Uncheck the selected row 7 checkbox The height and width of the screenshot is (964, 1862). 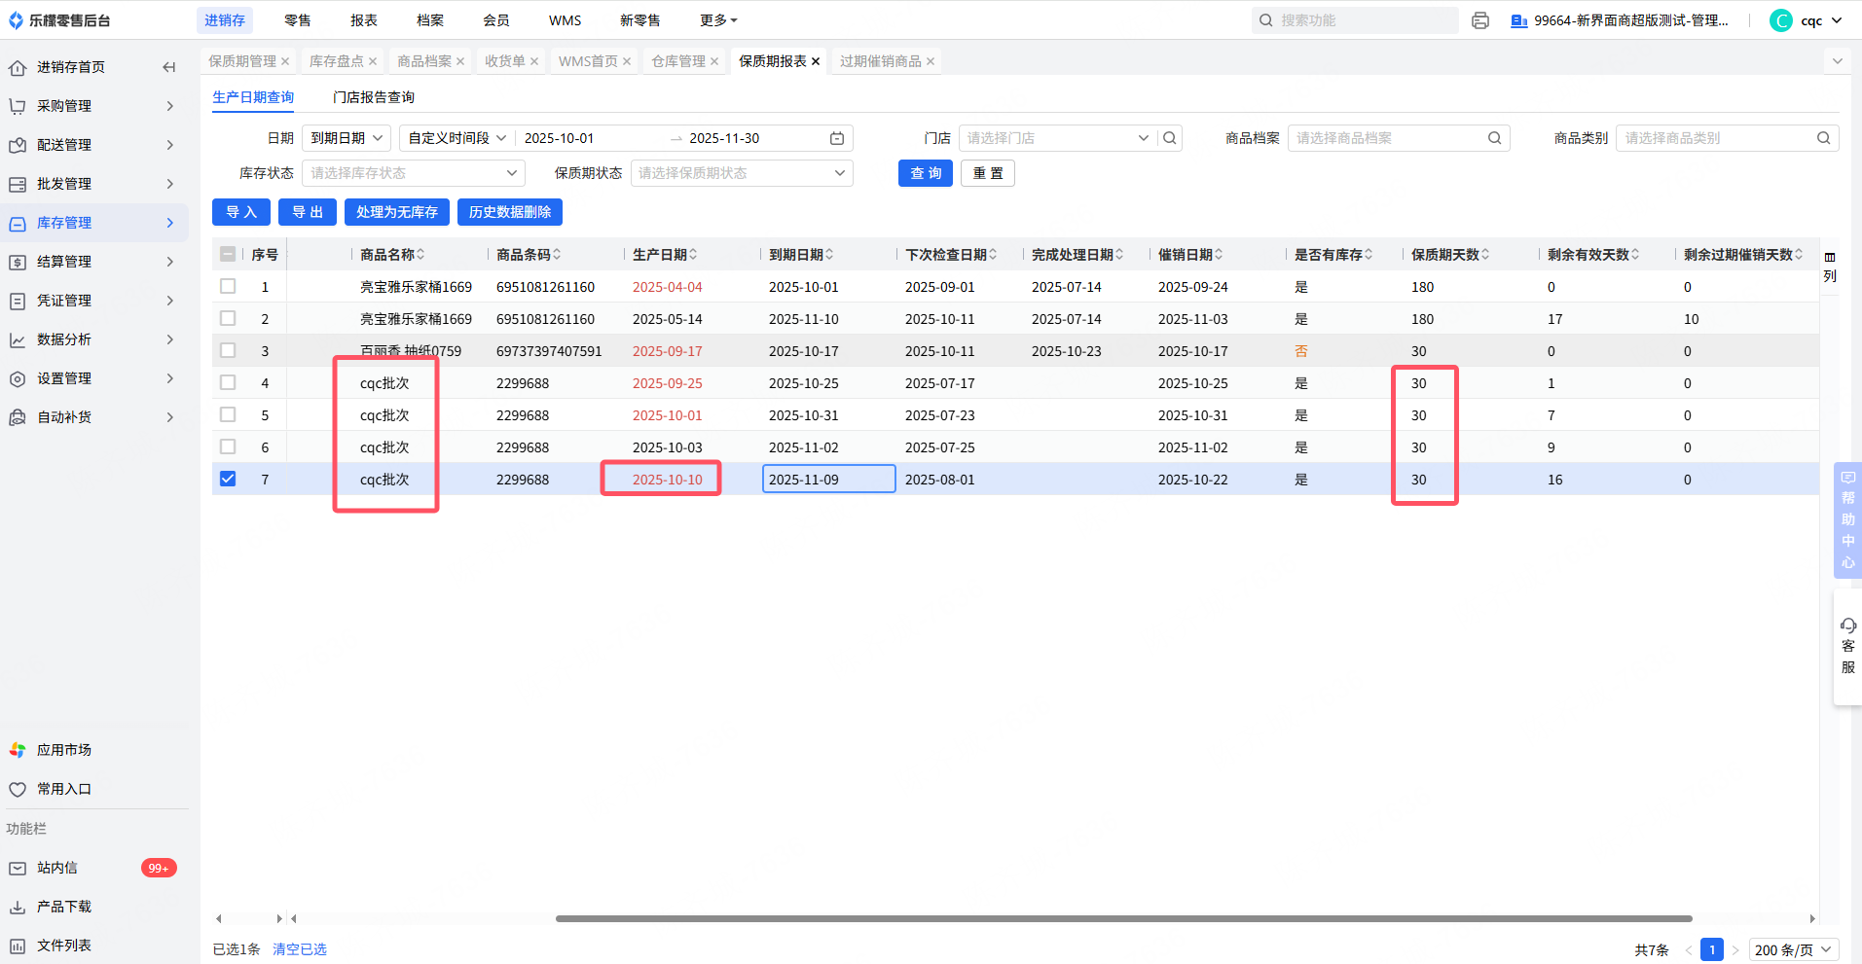[228, 479]
